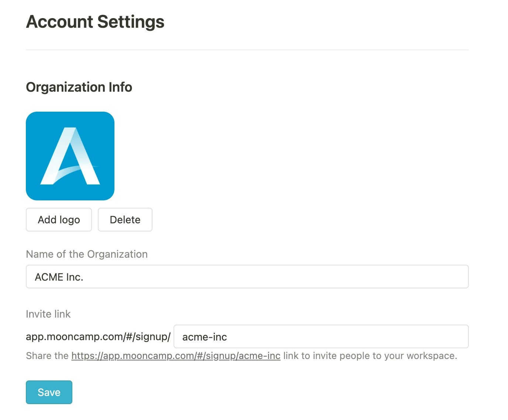Screen dimensions: 508x420
Task: Click the 'acme-inc' text in slug field
Action: (205, 337)
